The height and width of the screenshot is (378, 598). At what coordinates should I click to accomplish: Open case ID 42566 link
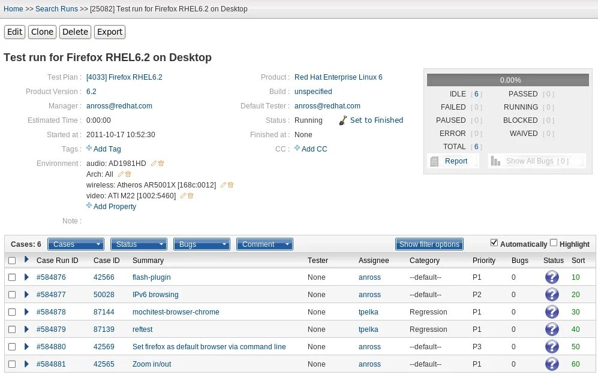(x=104, y=277)
